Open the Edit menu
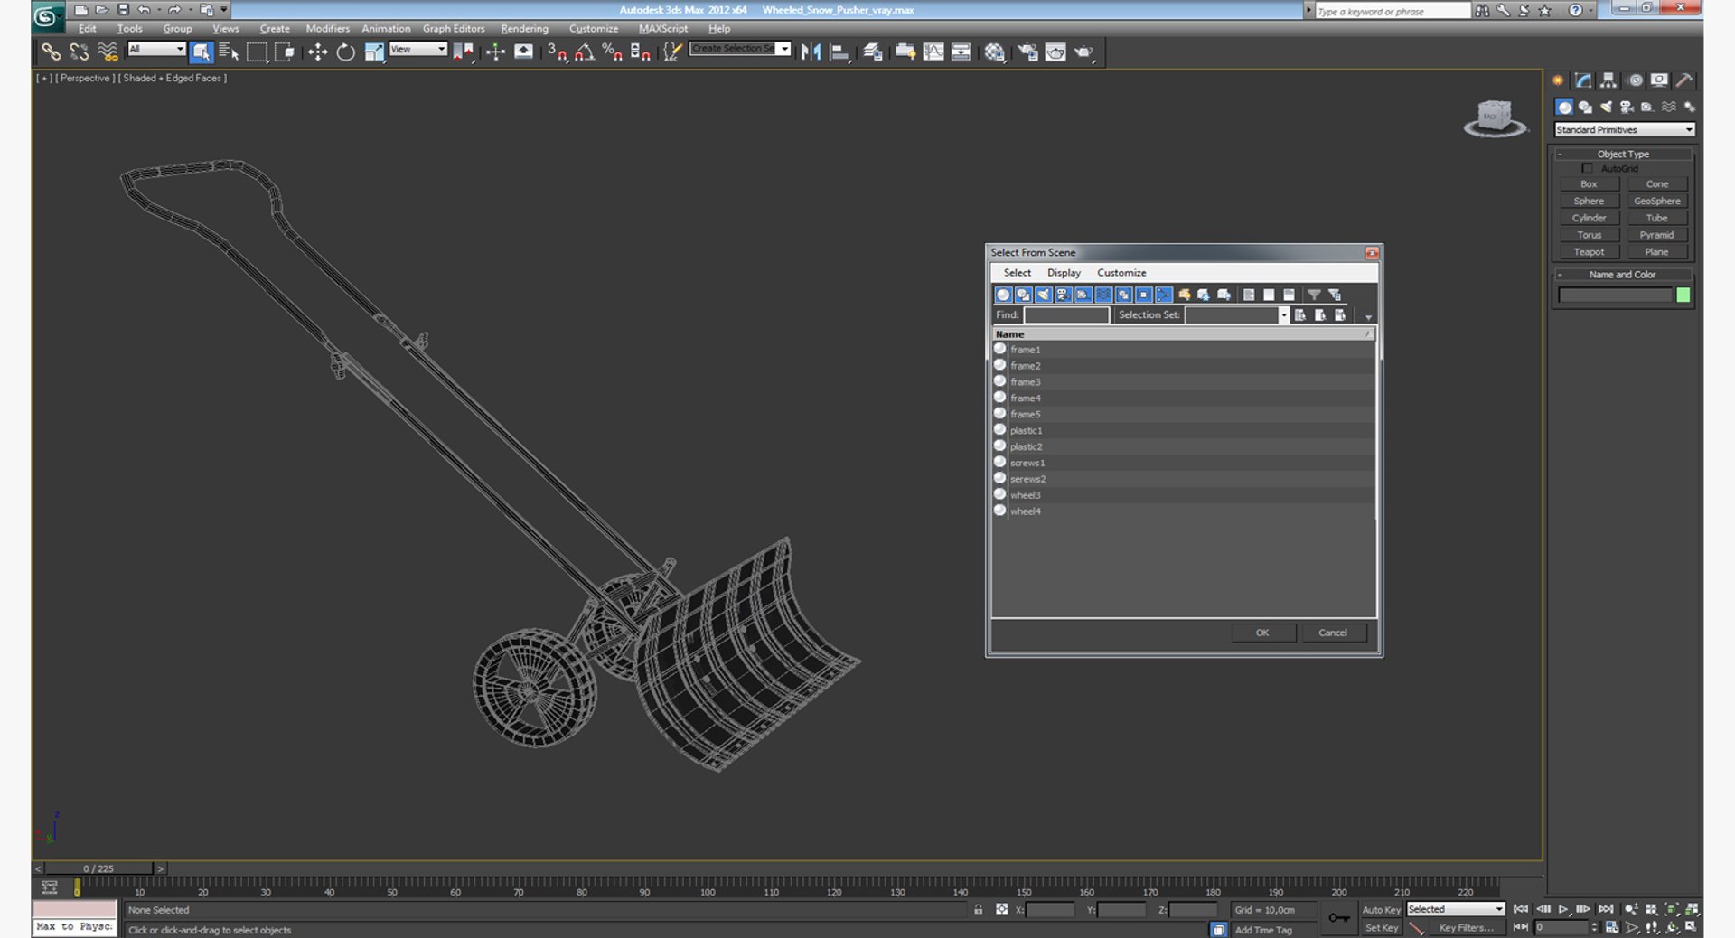The height and width of the screenshot is (938, 1735). click(x=87, y=29)
